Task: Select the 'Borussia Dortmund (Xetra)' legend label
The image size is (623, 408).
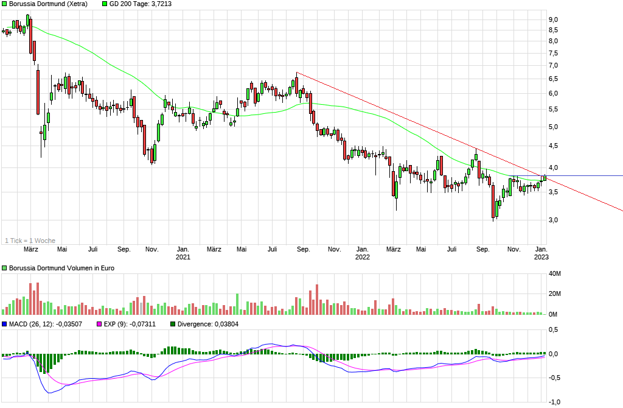Action: point(49,4)
